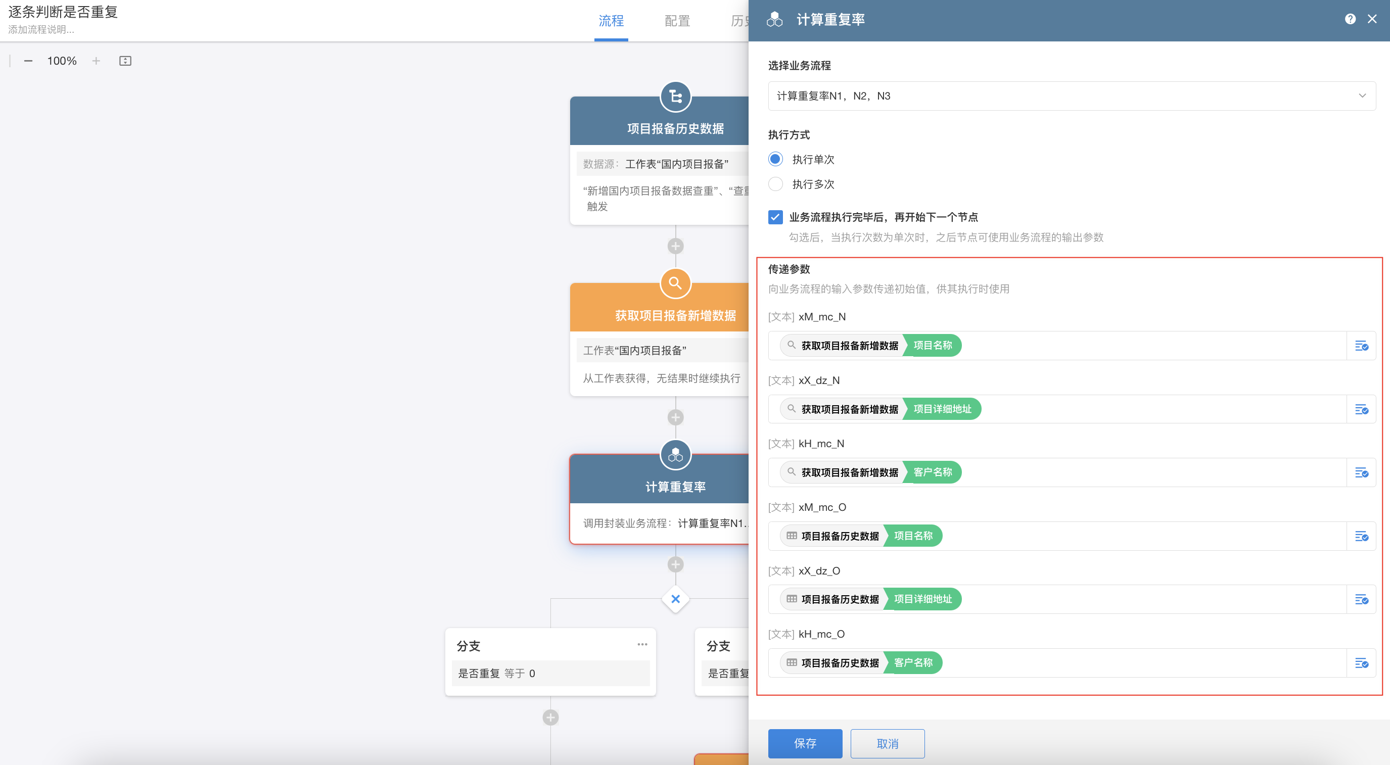This screenshot has height=765, width=1390.
Task: Uncheck 业务流程执行完毕后再开始下一个节点 checkbox
Action: 775,217
